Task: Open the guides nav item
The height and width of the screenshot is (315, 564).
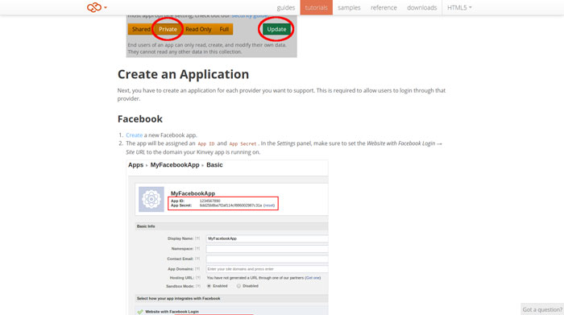Action: [285, 7]
